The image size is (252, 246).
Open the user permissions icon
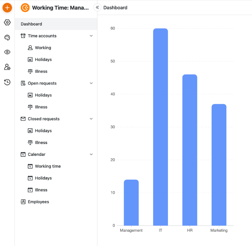7,67
